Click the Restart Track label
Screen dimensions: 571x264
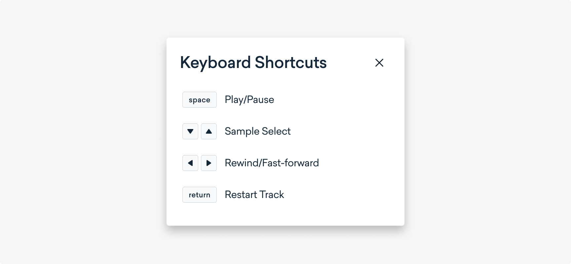pyautogui.click(x=254, y=195)
